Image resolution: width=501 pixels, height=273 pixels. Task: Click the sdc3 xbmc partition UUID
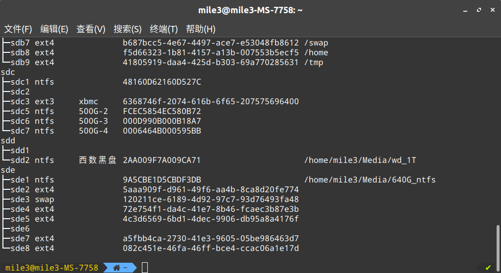(211, 102)
